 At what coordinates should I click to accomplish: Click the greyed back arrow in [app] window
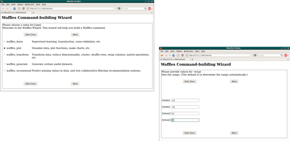coord(3,9)
